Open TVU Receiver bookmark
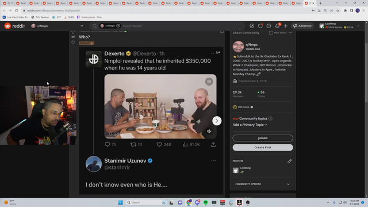The width and height of the screenshot is (368, 207). coord(40,17)
